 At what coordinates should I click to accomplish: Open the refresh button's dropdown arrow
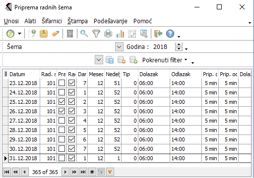[x=20, y=34]
